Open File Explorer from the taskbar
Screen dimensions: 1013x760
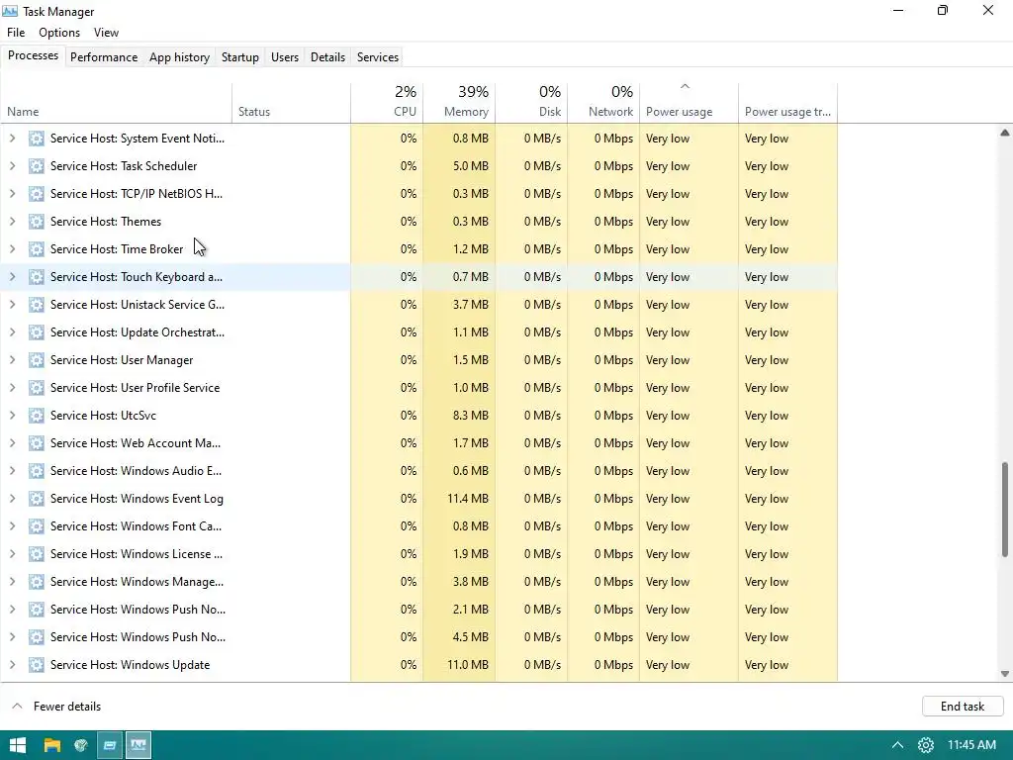[x=51, y=745]
